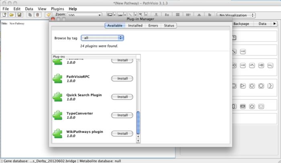The image size is (281, 163).
Task: Click the puzzle piece icon for PathVisioRPC
Action: click(57, 78)
